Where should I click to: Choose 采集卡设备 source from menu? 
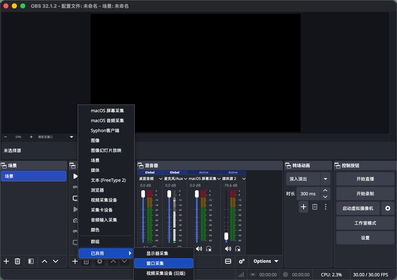pyautogui.click(x=106, y=210)
